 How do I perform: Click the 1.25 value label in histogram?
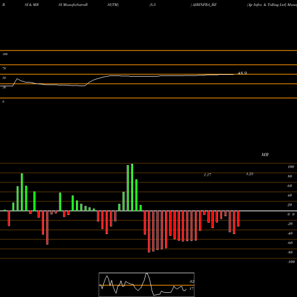pos(249,174)
